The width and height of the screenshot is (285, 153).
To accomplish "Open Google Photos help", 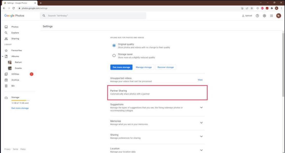I will click(257, 16).
